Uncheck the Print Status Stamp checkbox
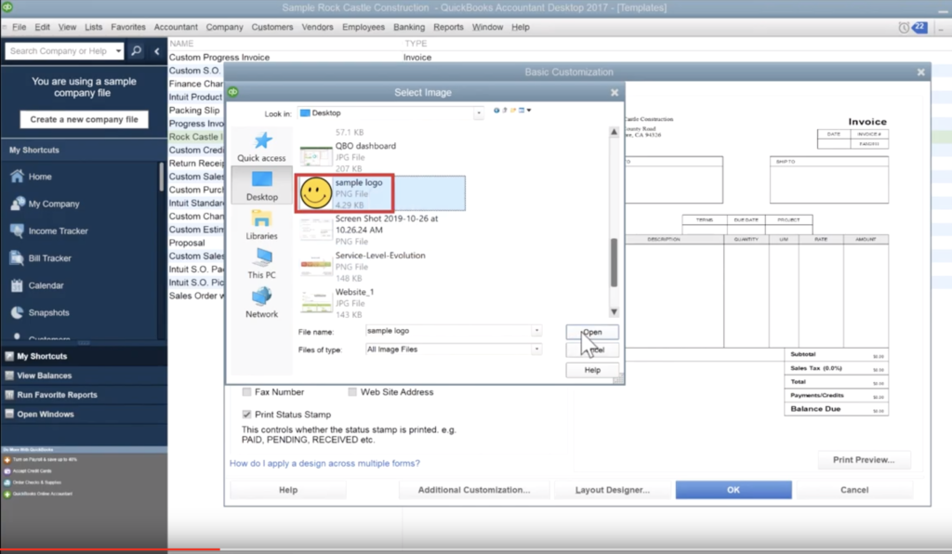Screen dimensions: 952x554 246,415
